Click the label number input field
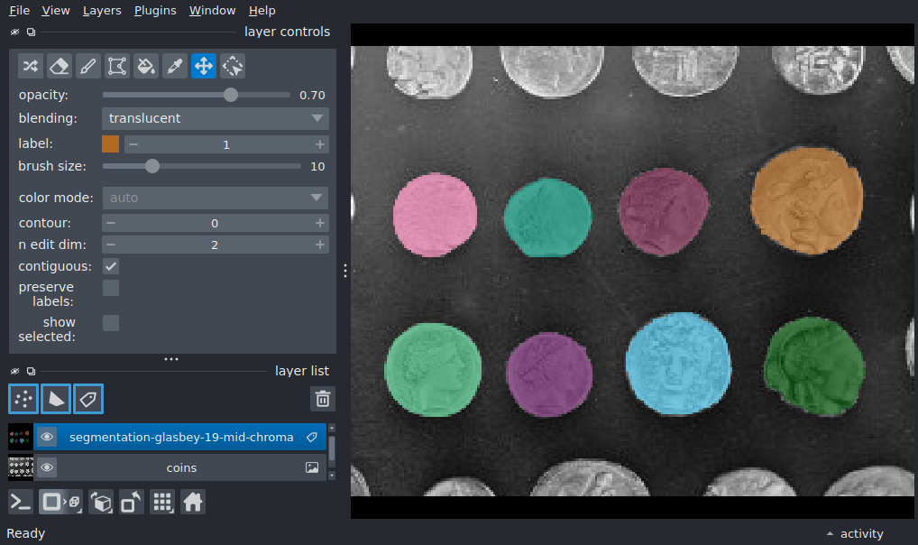918x545 pixels. (x=226, y=144)
